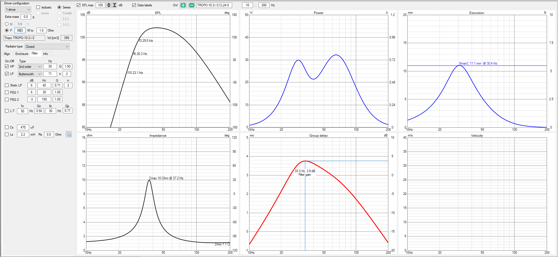The width and height of the screenshot is (558, 257).
Task: Select the Filter tab
Action: [35, 53]
